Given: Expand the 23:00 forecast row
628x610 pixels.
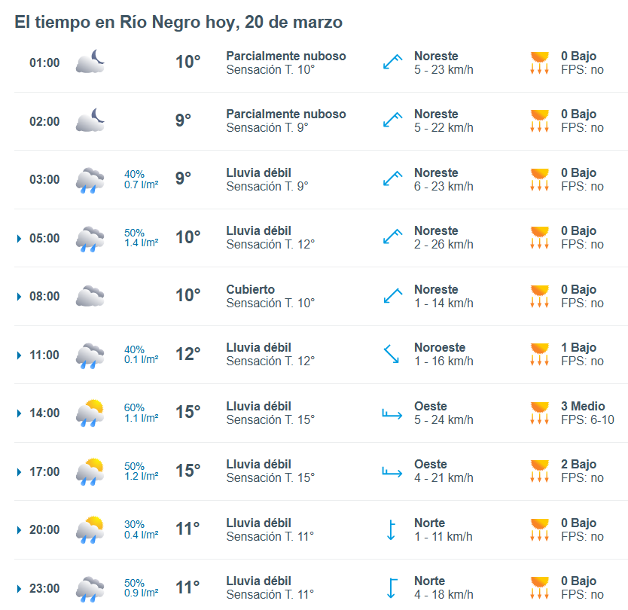Looking at the screenshot, I should click(x=19, y=588).
